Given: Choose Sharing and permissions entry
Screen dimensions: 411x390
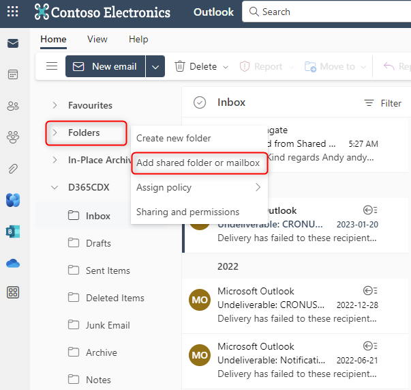Looking at the screenshot, I should click(199, 212).
